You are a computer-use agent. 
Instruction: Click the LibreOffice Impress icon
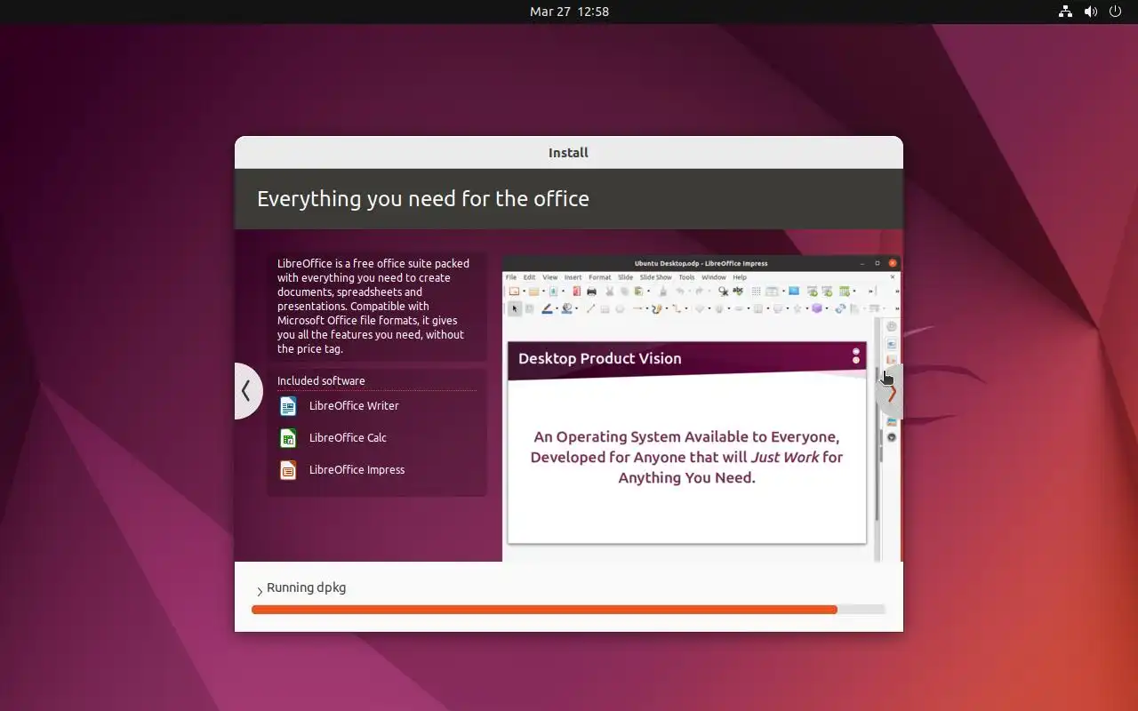[x=288, y=470]
